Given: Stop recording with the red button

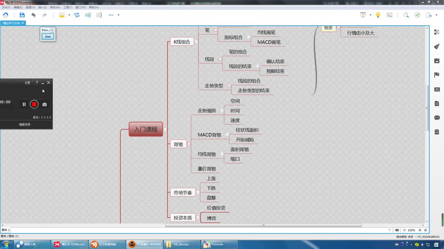Looking at the screenshot, I should click(34, 104).
